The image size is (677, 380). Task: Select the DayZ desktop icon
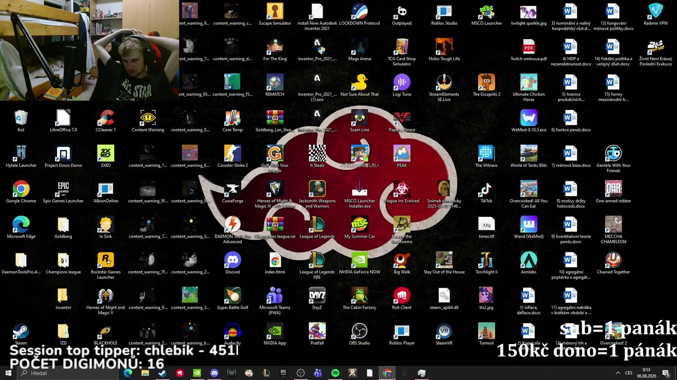pyautogui.click(x=317, y=295)
